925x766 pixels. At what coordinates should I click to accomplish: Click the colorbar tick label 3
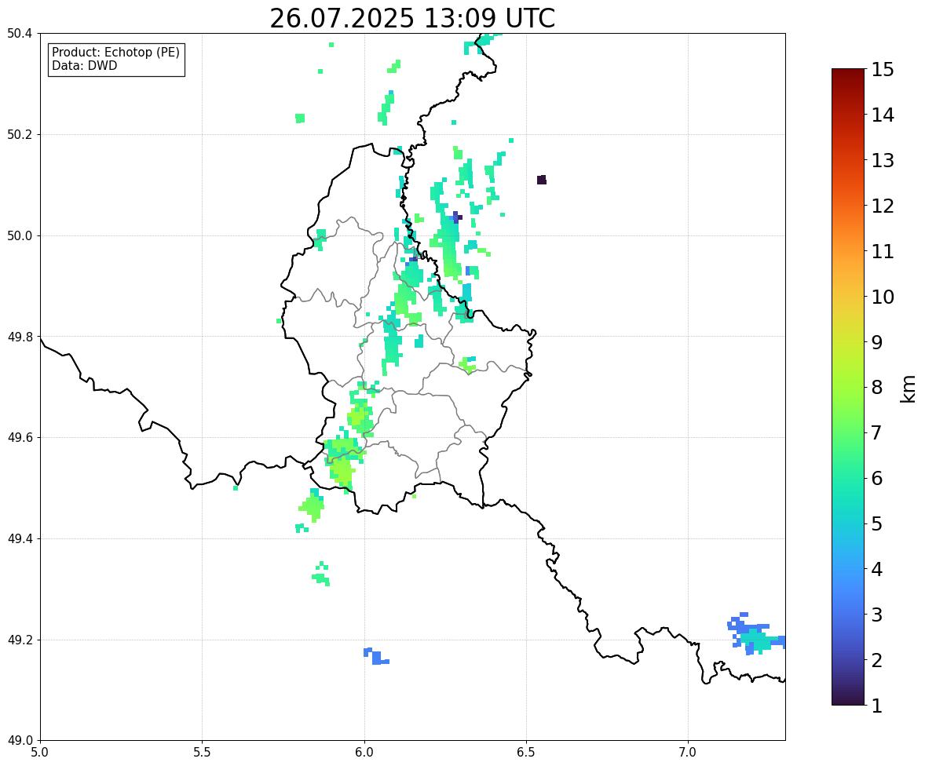click(877, 615)
